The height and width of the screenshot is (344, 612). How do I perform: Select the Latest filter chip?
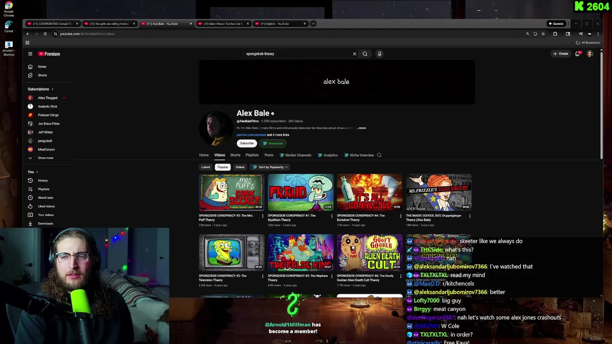[206, 167]
